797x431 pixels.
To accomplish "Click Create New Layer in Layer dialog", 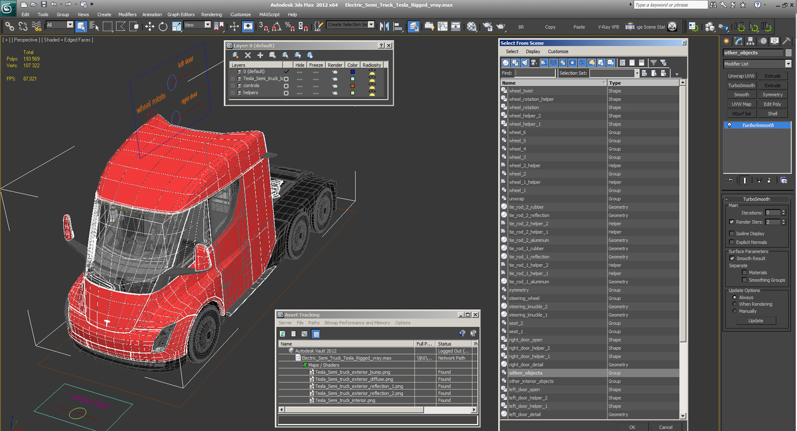I will coord(235,55).
